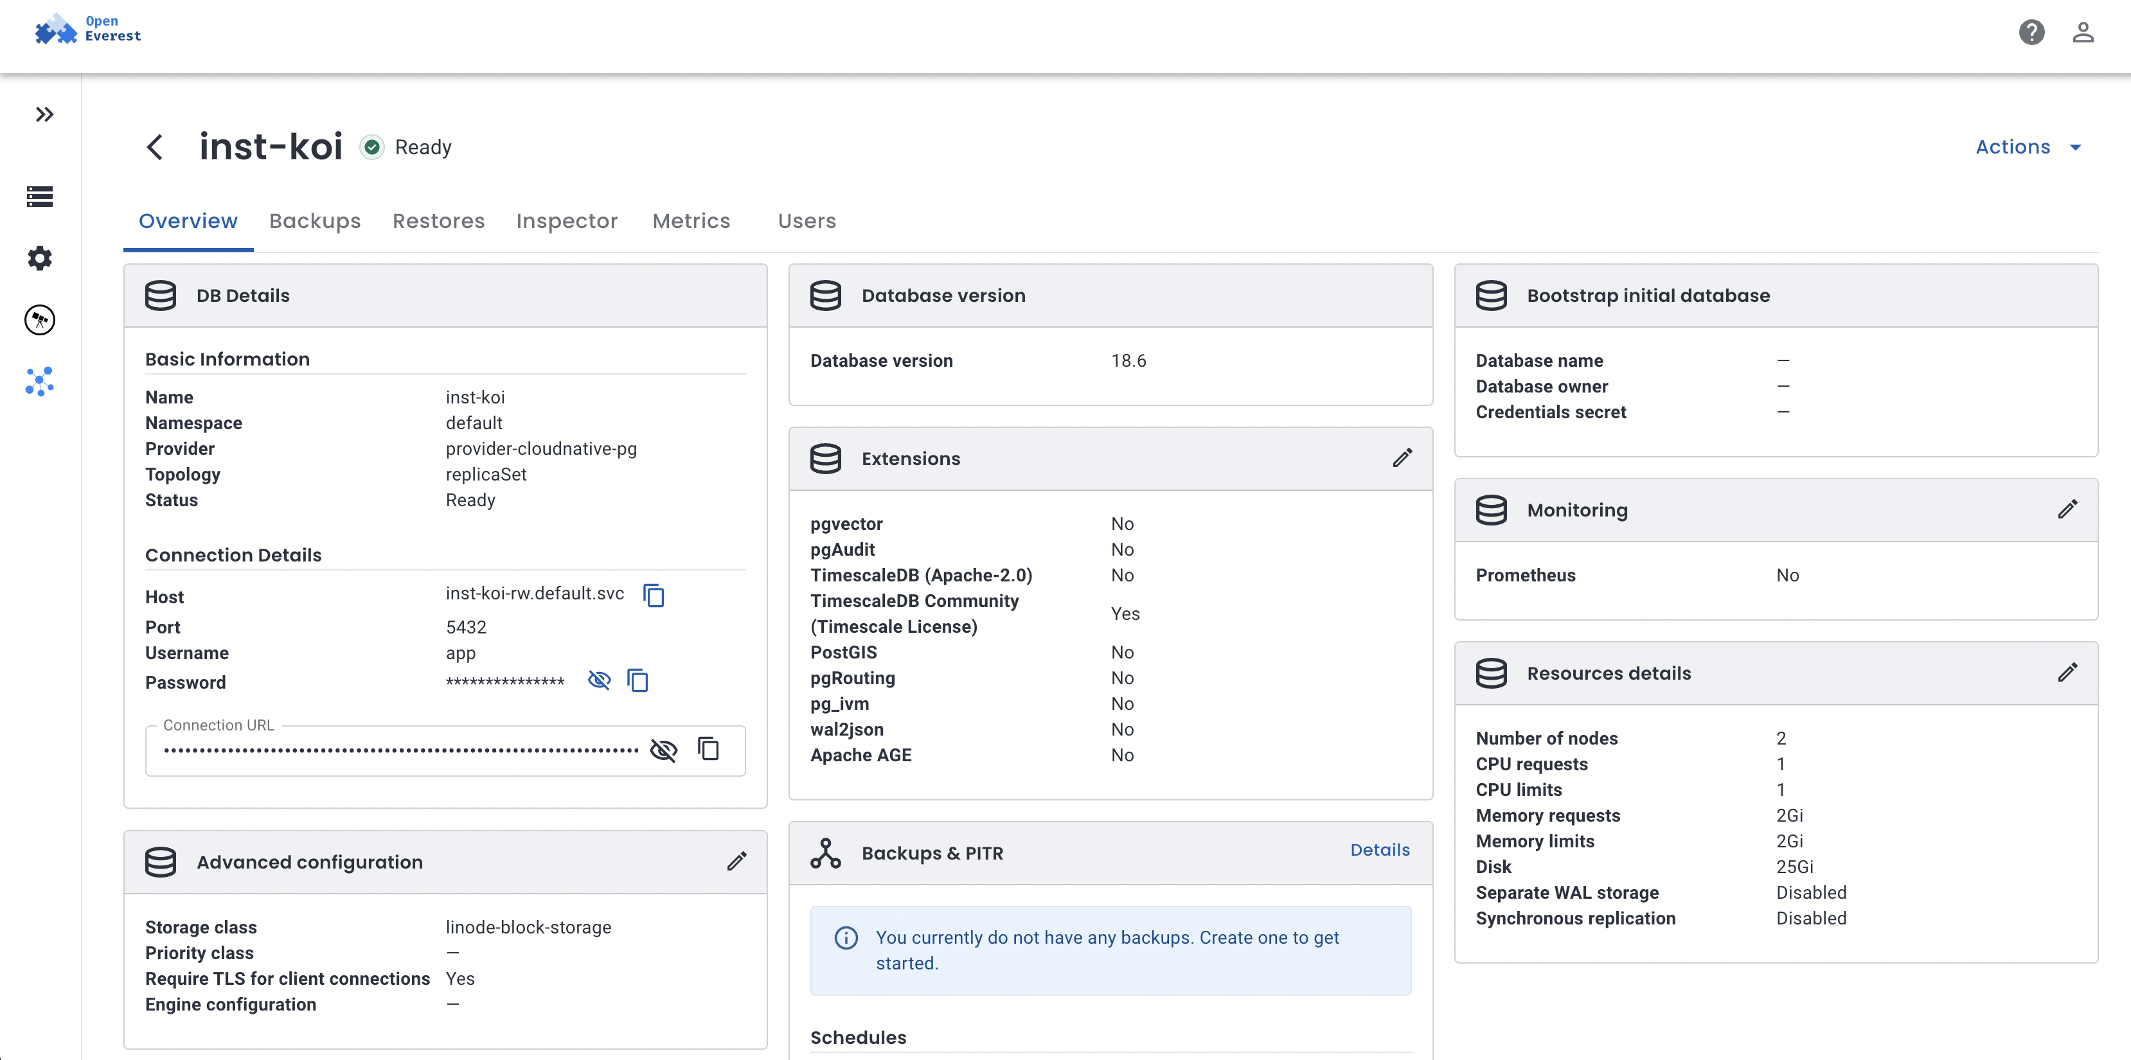Click the Ready status badge icon
This screenshot has height=1060, width=2131.
372,147
